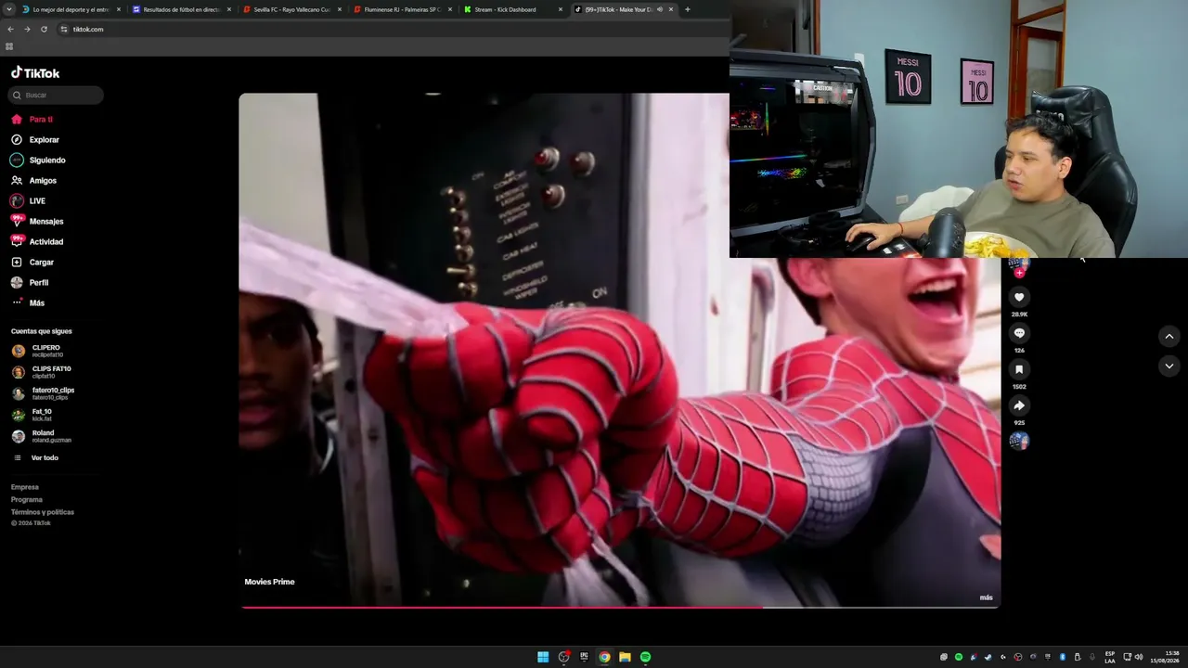Open the Explorar section

(35, 140)
